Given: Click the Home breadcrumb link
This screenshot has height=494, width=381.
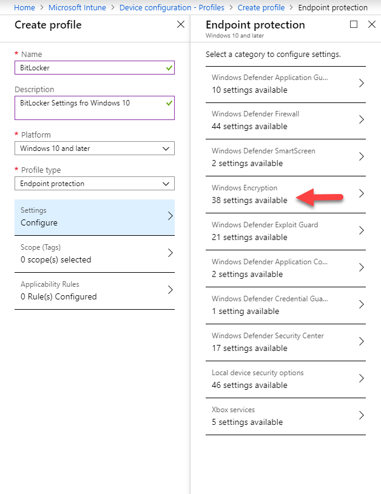Looking at the screenshot, I should click(24, 7).
